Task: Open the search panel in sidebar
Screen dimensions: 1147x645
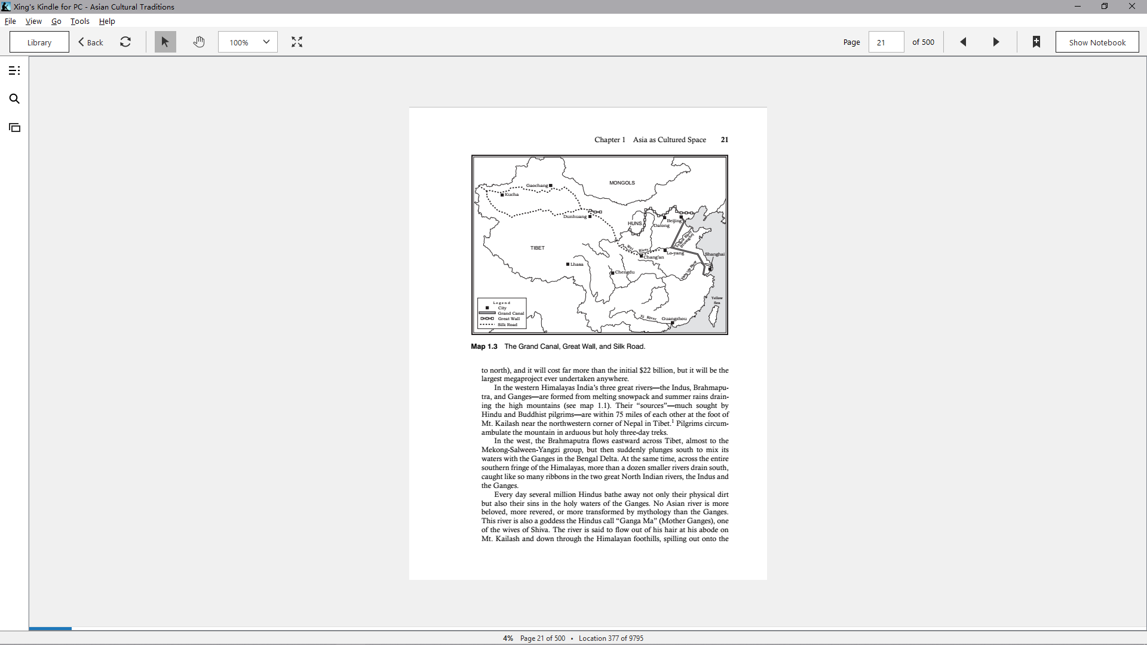Action: point(14,99)
